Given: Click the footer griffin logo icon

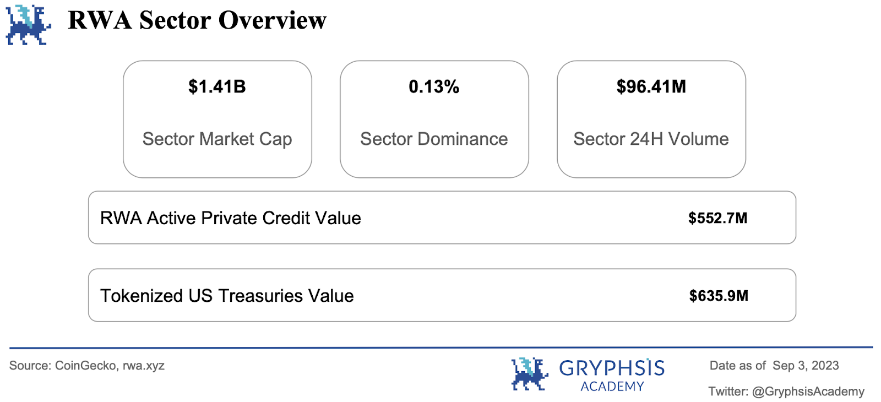Looking at the screenshot, I should (529, 374).
